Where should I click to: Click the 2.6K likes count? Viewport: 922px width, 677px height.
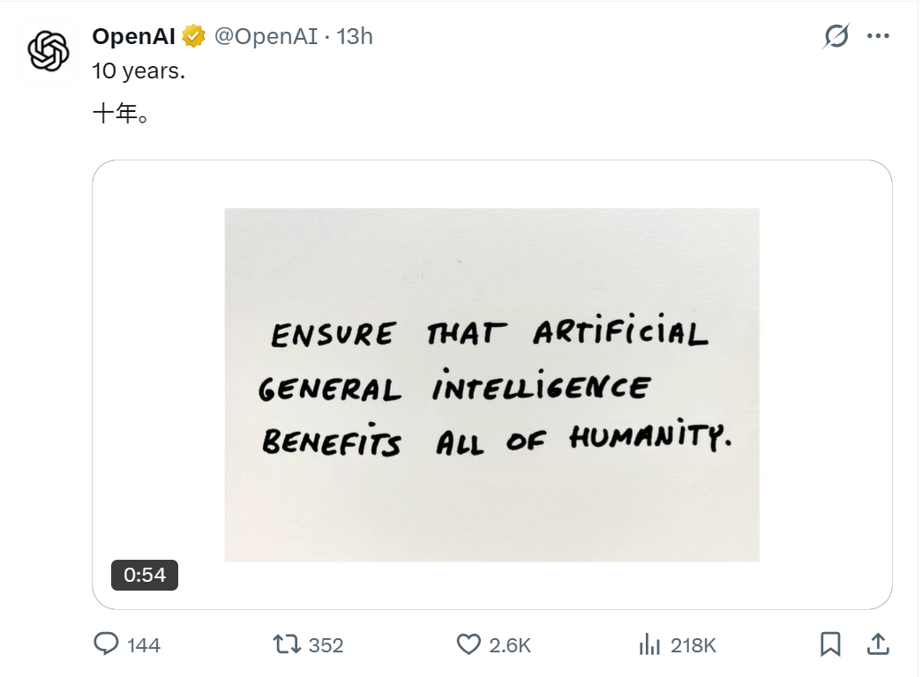coord(510,645)
